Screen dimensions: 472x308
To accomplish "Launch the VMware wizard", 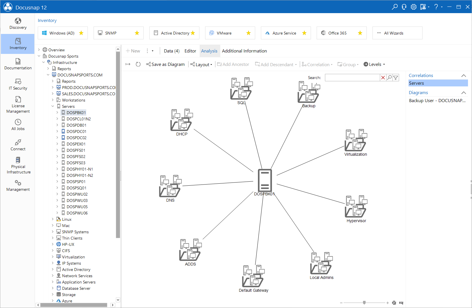I will tap(230, 33).
